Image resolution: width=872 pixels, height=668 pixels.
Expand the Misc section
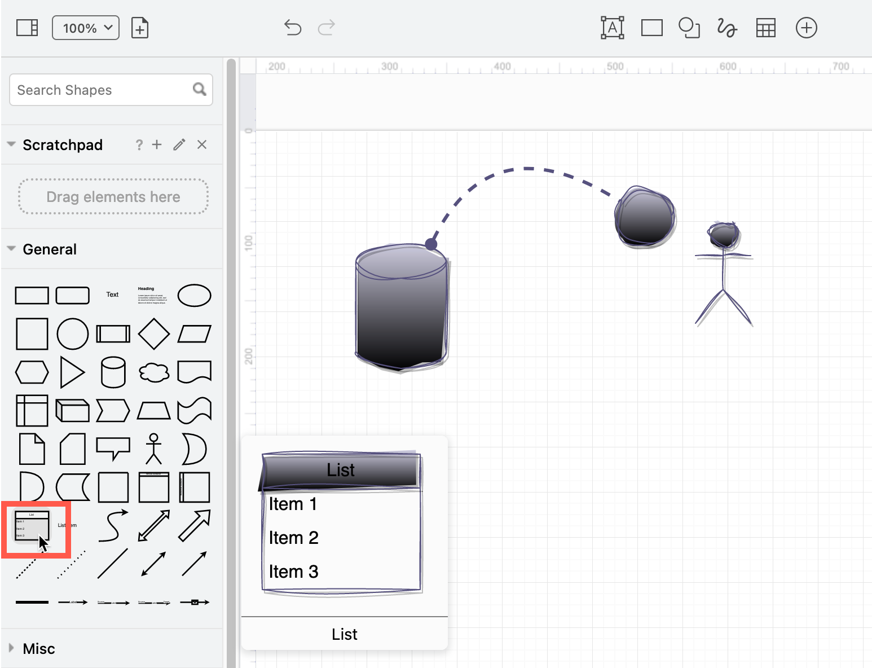(12, 648)
